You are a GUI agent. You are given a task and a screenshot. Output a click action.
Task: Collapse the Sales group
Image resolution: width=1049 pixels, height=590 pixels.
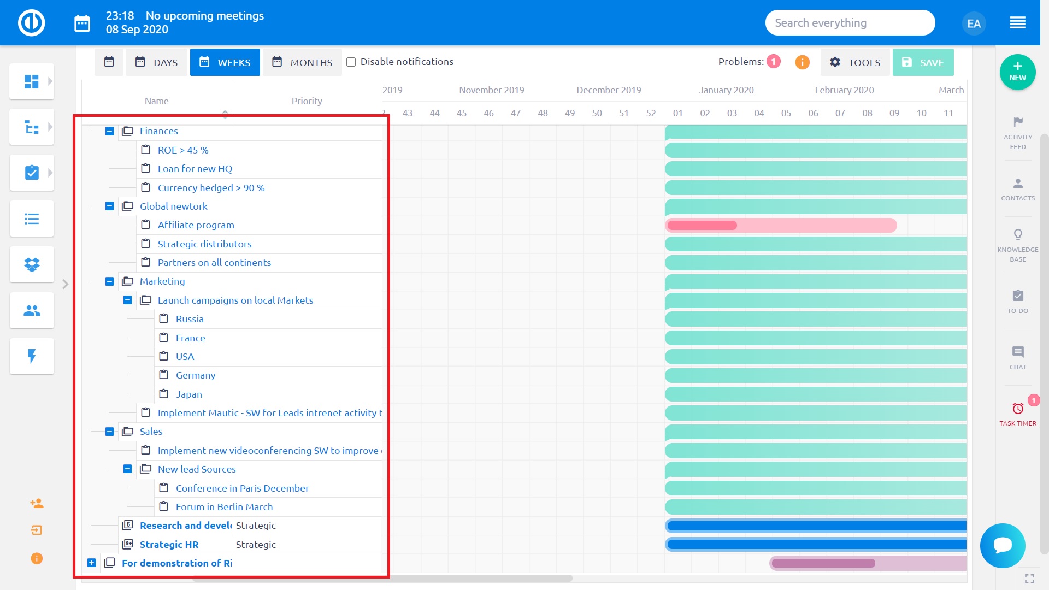point(109,432)
